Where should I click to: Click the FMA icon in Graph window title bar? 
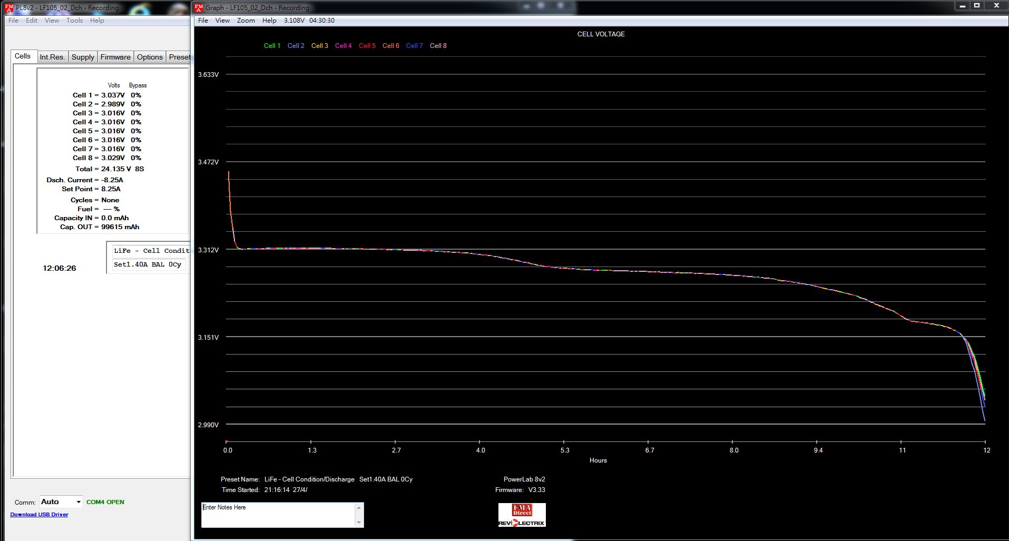point(199,8)
